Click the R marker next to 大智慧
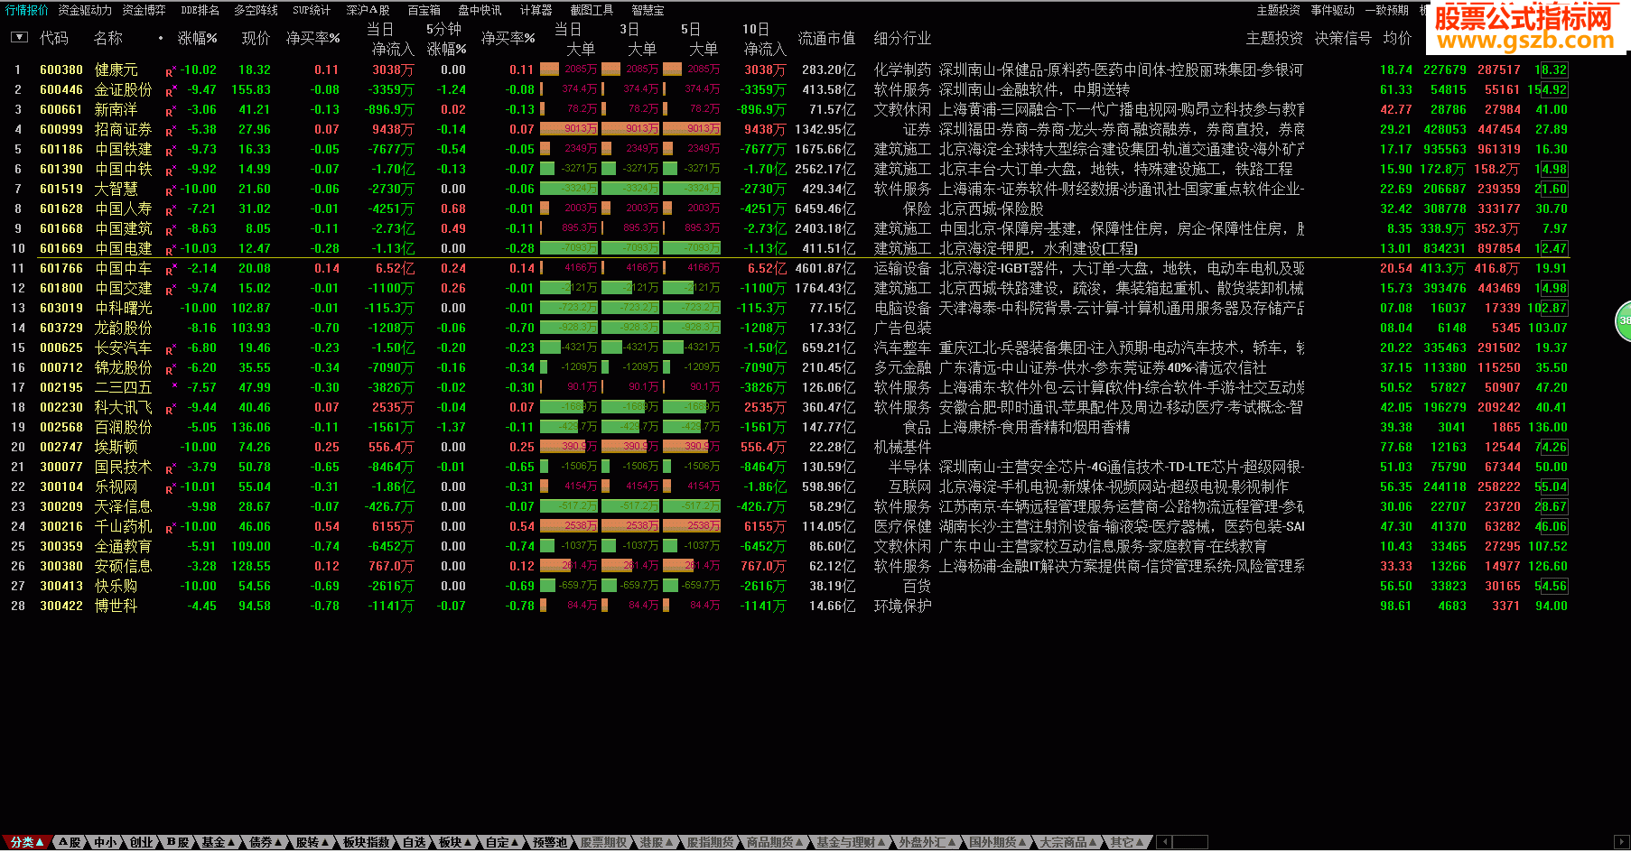The width and height of the screenshot is (1631, 852). click(x=170, y=190)
